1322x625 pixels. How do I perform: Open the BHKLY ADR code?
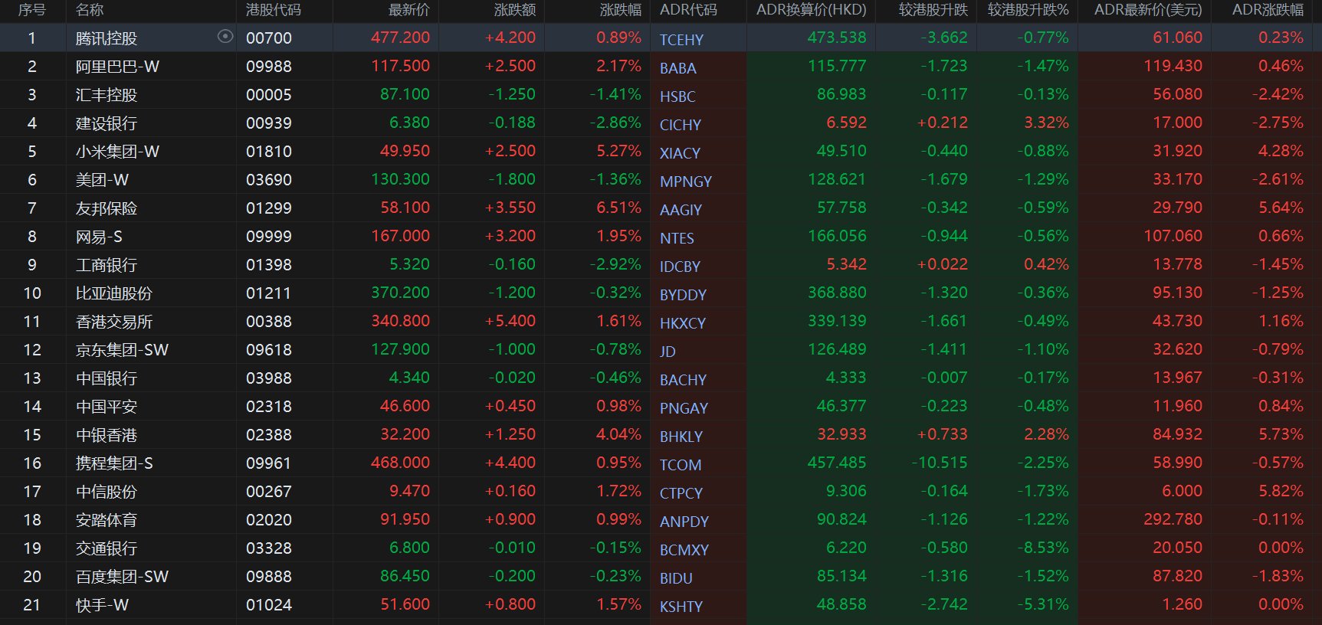(681, 437)
